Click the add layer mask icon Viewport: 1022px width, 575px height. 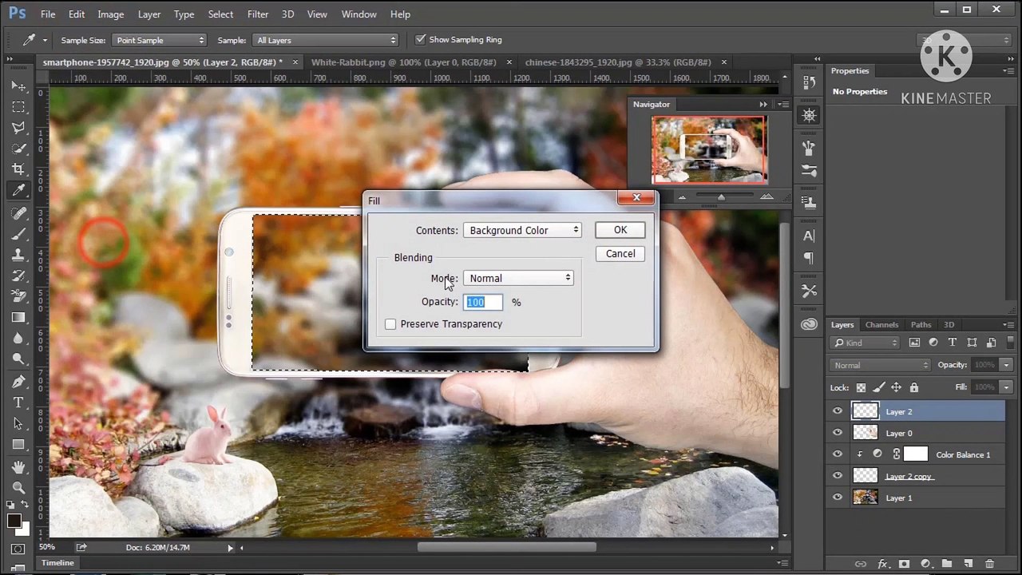pos(904,564)
